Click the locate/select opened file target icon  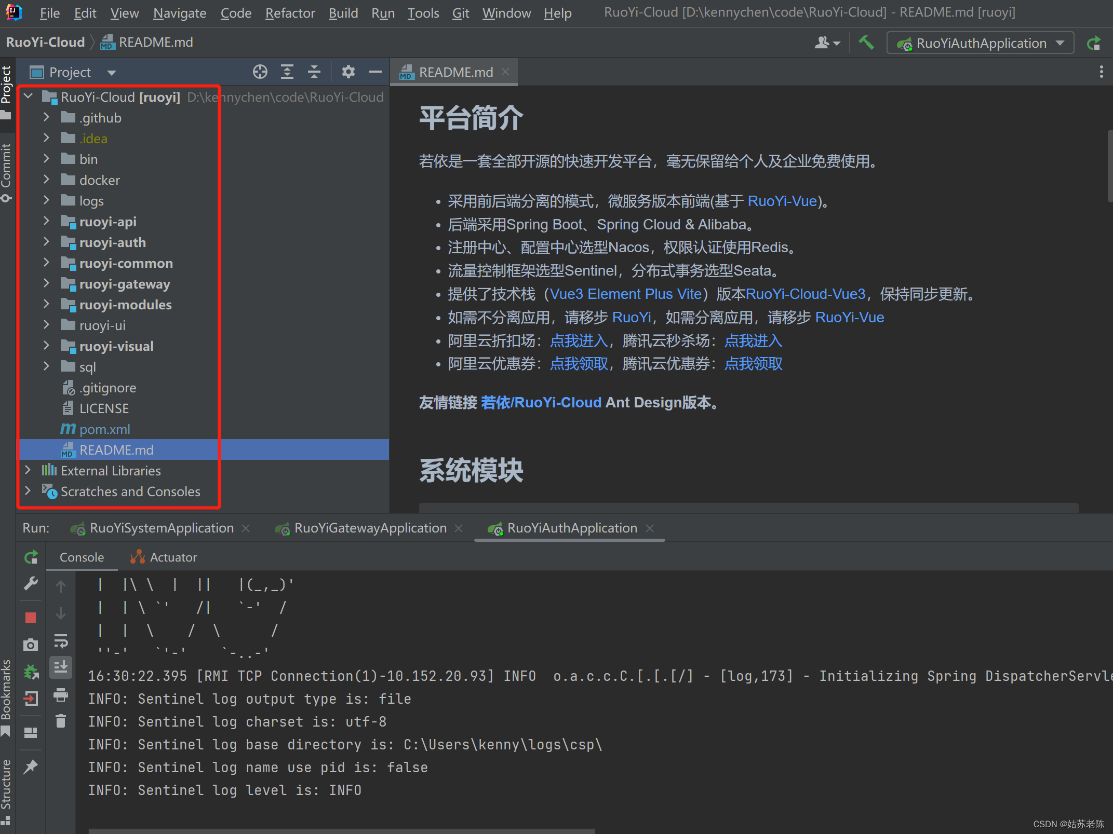[260, 72]
